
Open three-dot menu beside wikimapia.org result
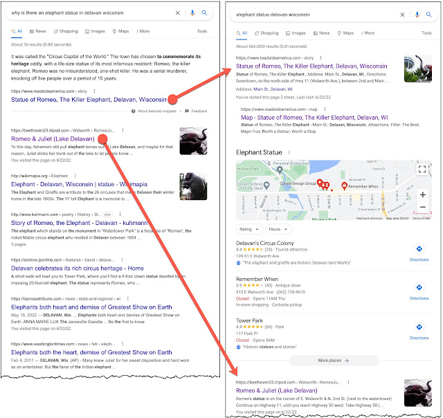[x=75, y=176]
